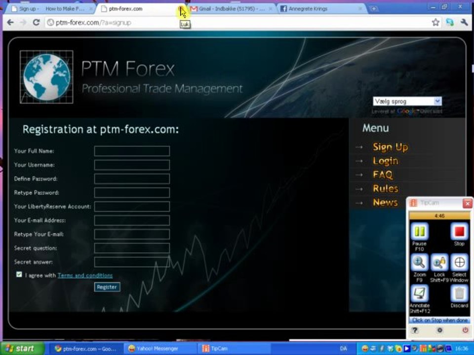
Task: Click the Retype Your E-mail field
Action: (132, 234)
